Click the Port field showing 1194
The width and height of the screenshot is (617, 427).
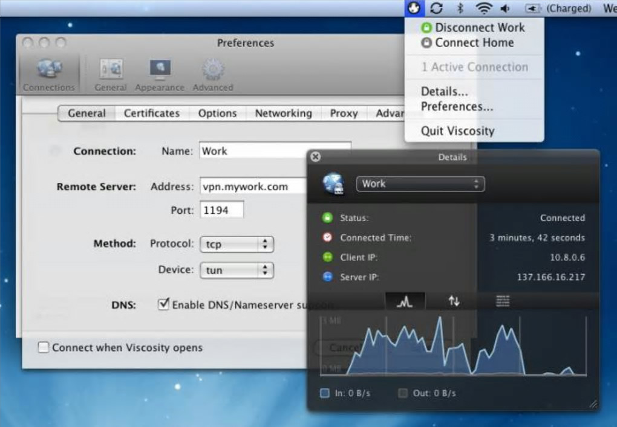[x=222, y=210]
